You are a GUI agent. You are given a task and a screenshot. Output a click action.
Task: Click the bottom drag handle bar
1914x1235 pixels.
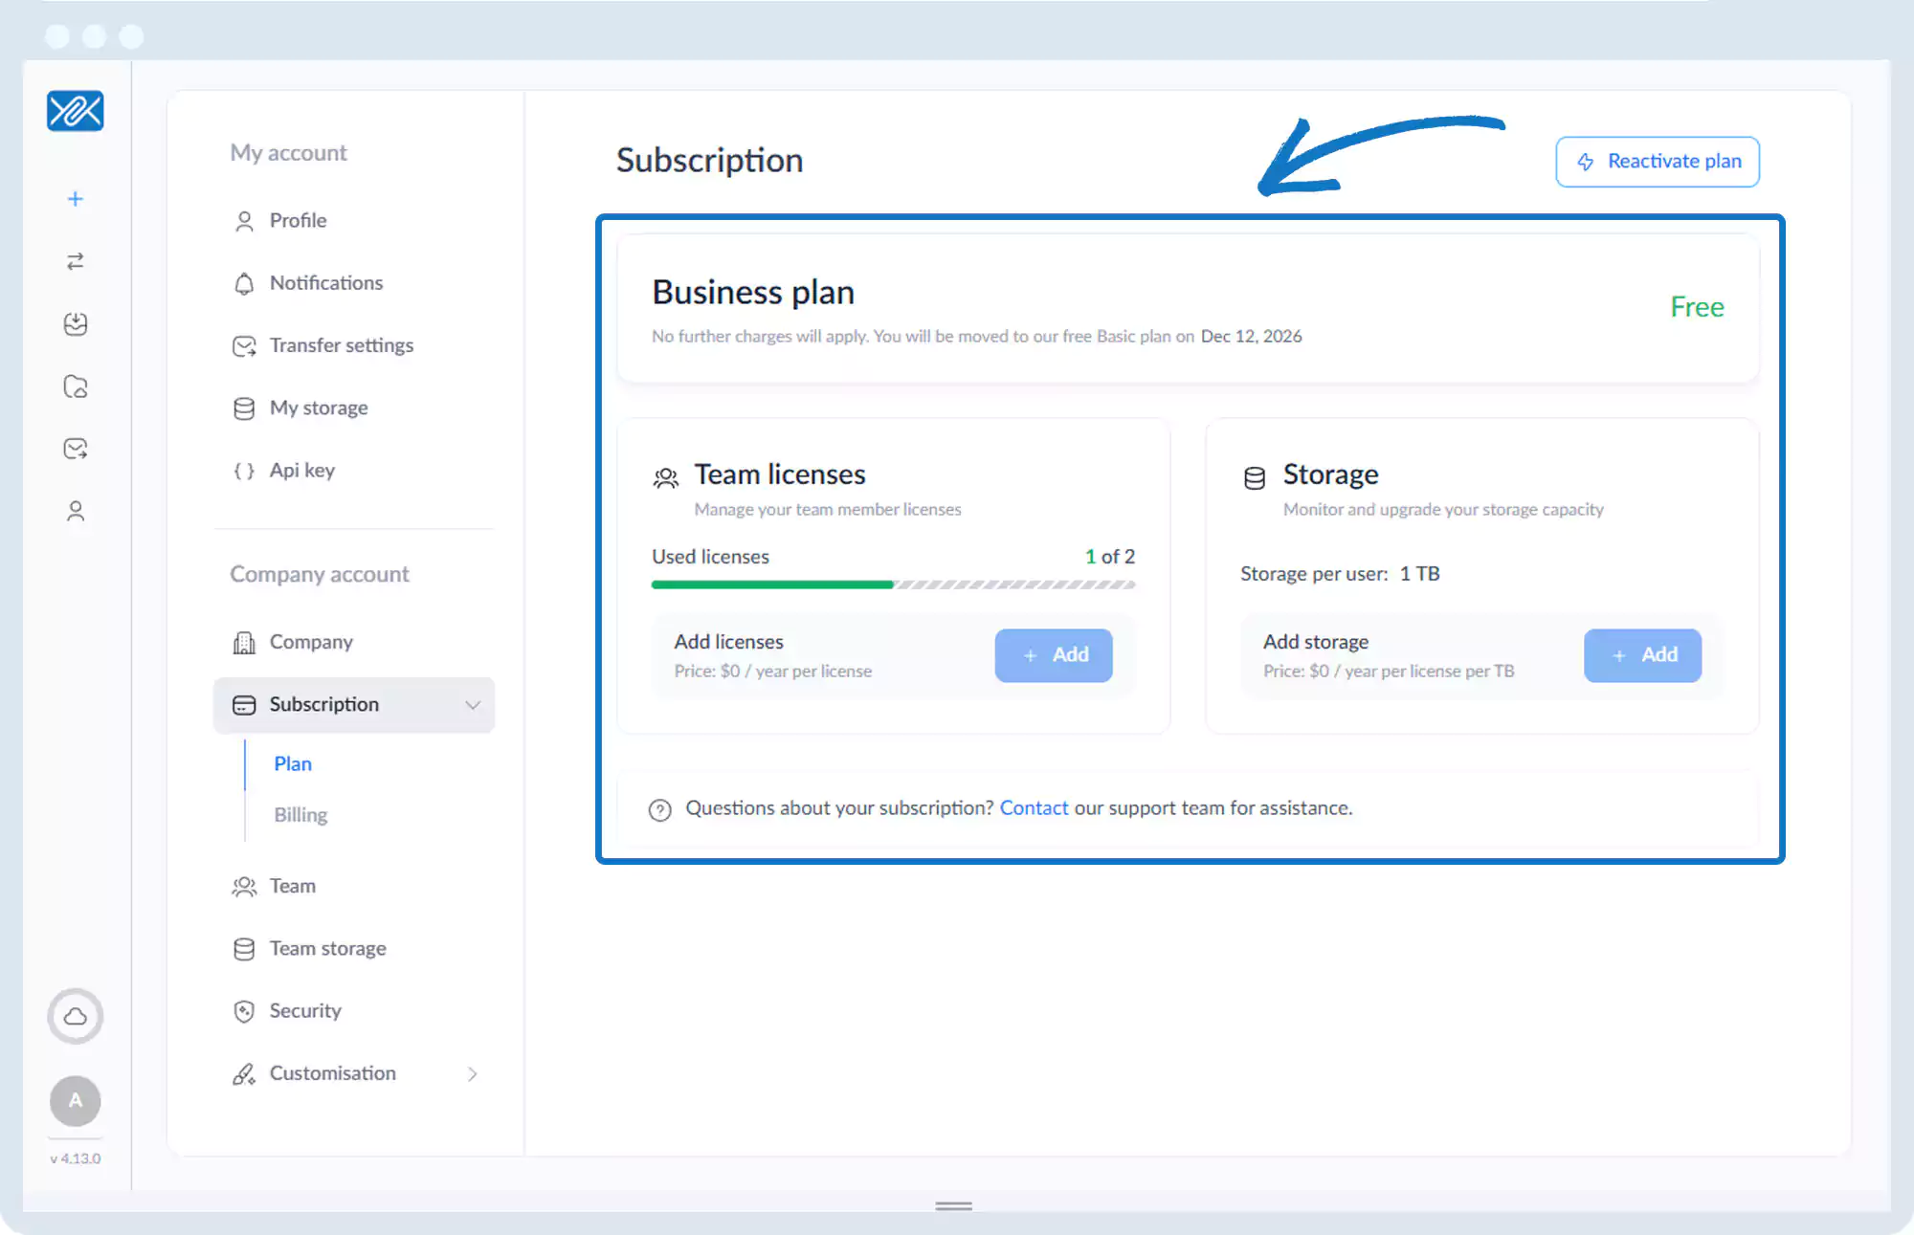[953, 1206]
